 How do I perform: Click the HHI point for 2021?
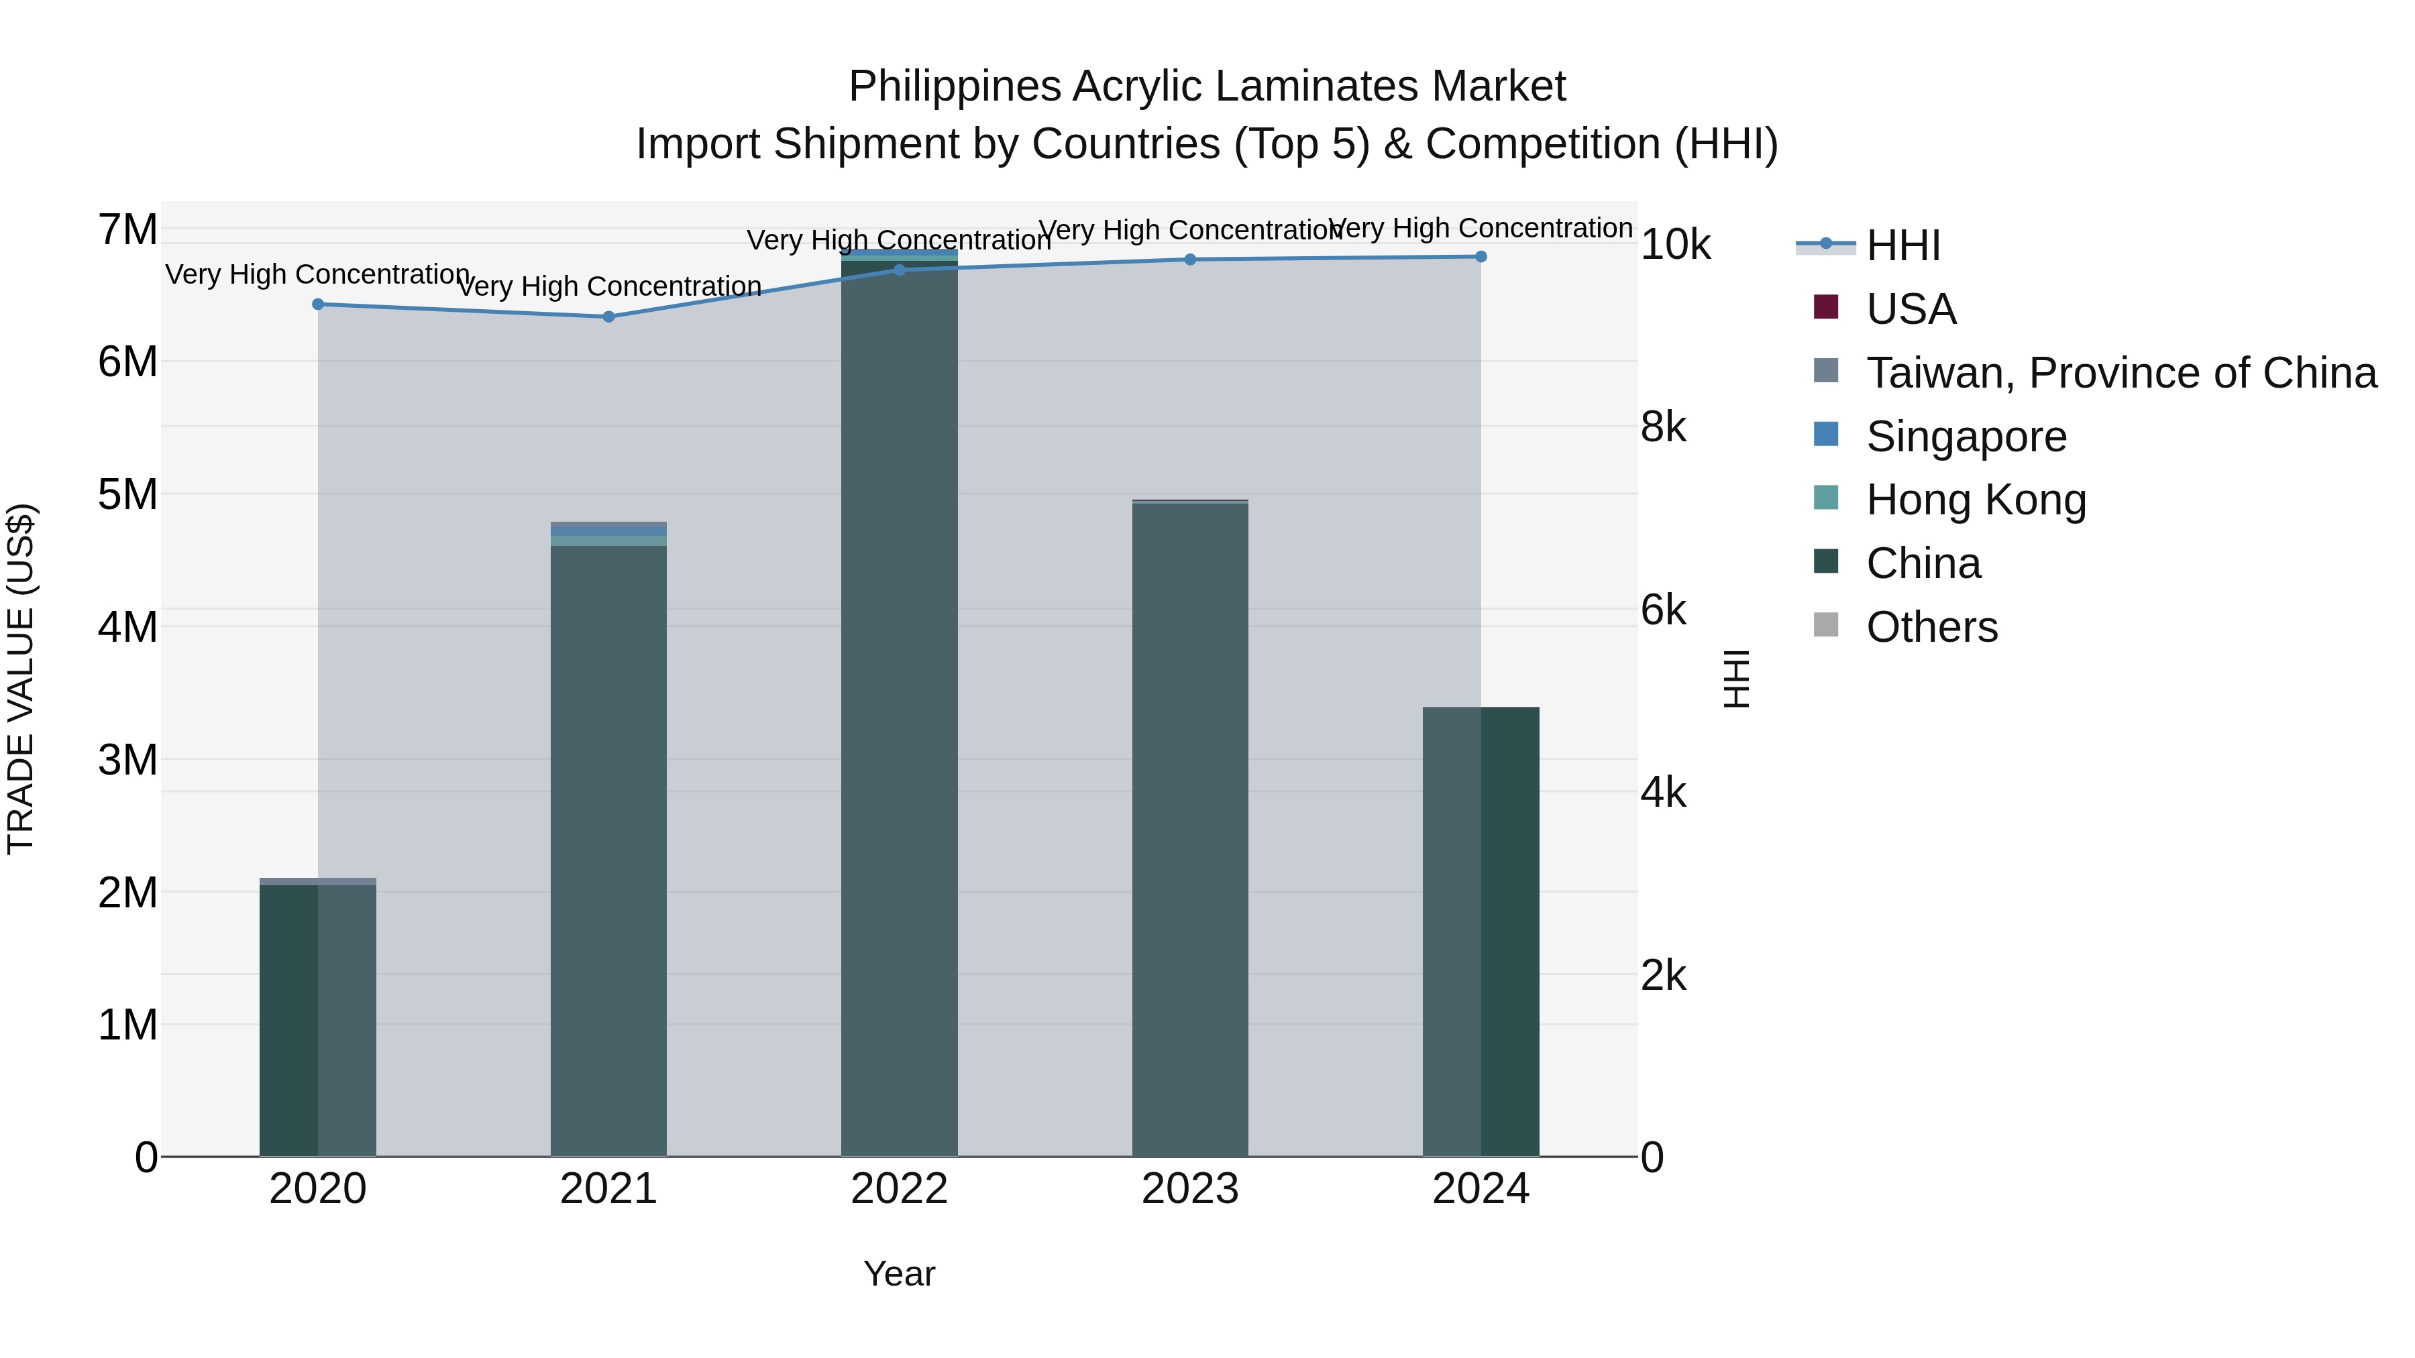point(608,317)
